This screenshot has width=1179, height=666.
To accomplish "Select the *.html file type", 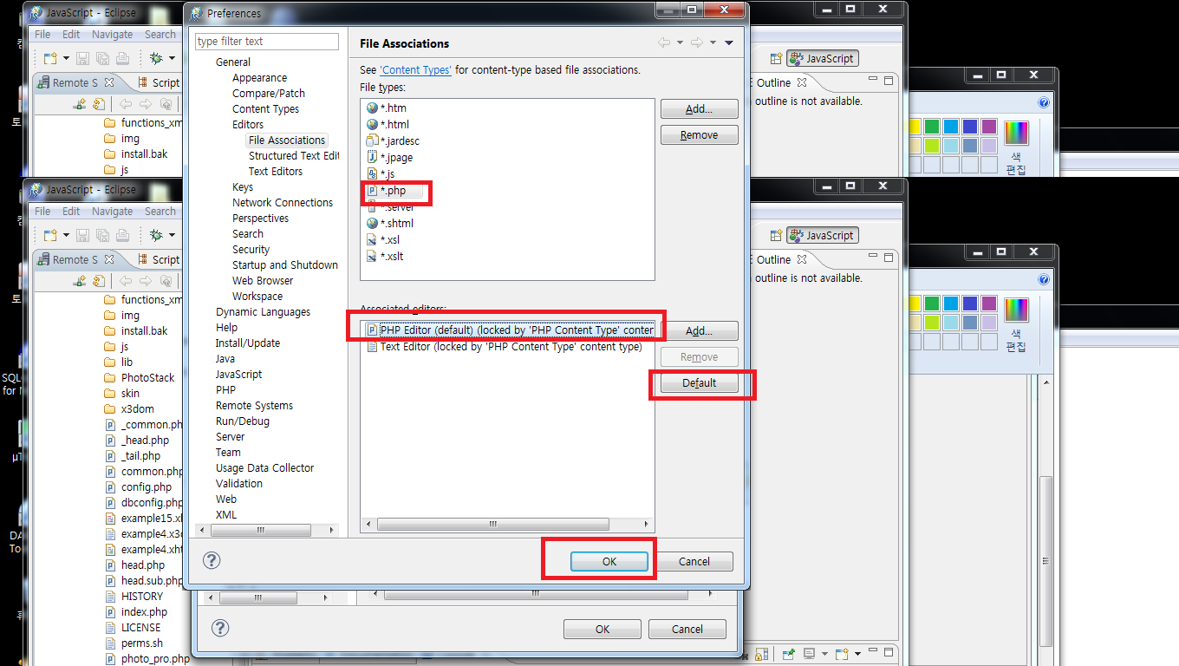I will 388,124.
